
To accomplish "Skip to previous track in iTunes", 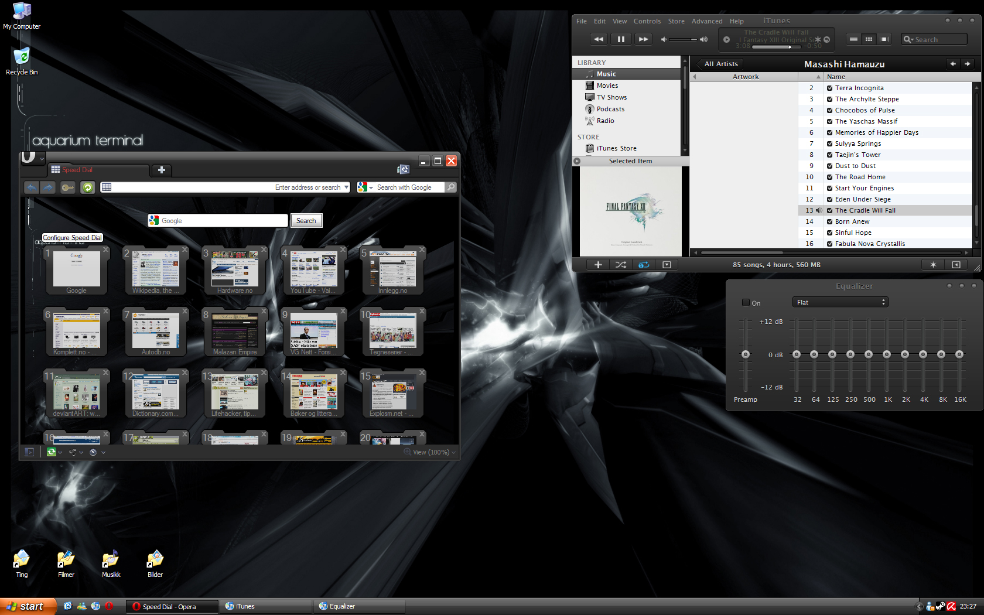I will [599, 39].
